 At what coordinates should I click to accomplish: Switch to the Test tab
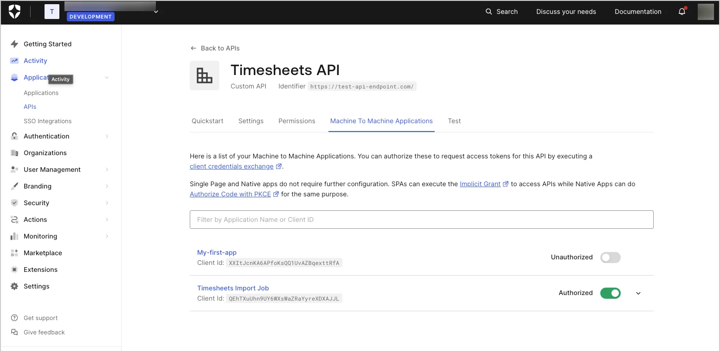[454, 121]
